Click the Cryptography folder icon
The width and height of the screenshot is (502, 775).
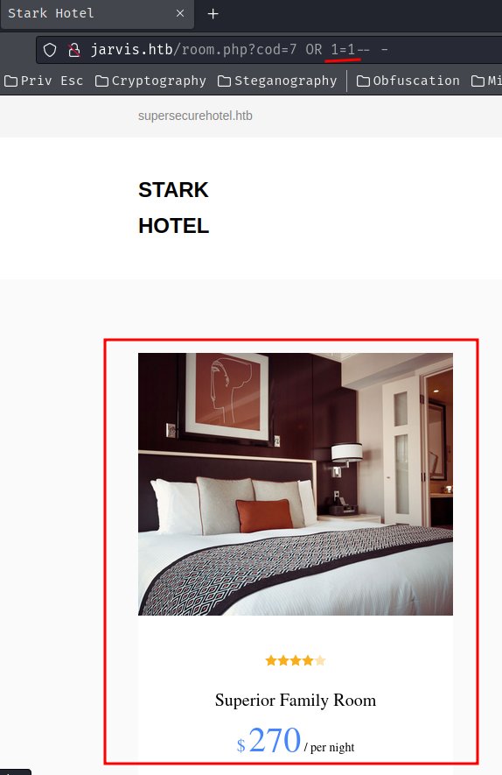coord(101,81)
